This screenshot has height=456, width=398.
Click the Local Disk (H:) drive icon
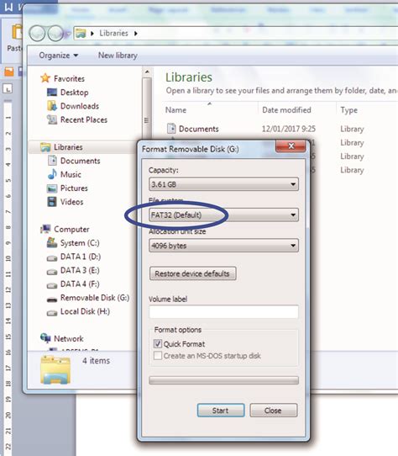click(52, 313)
